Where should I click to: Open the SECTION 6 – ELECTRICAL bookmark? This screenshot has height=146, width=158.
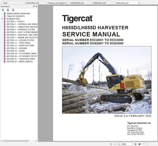point(22,35)
